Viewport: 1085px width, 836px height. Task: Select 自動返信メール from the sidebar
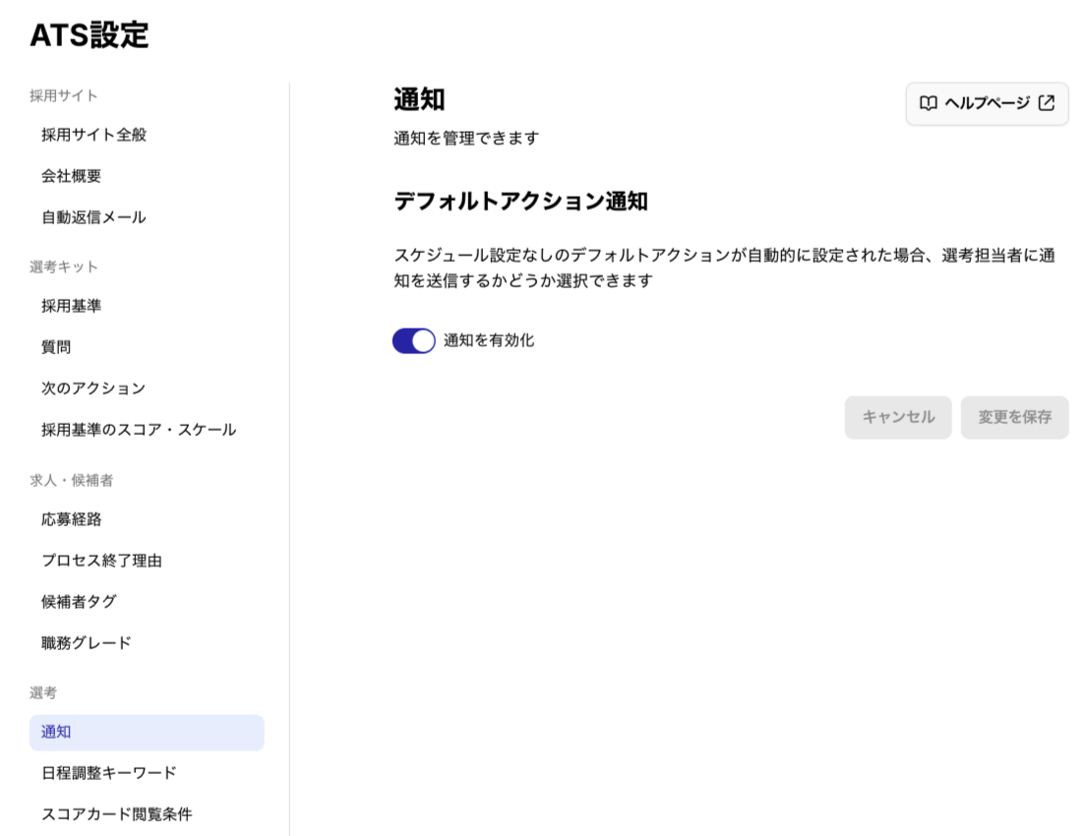point(94,217)
